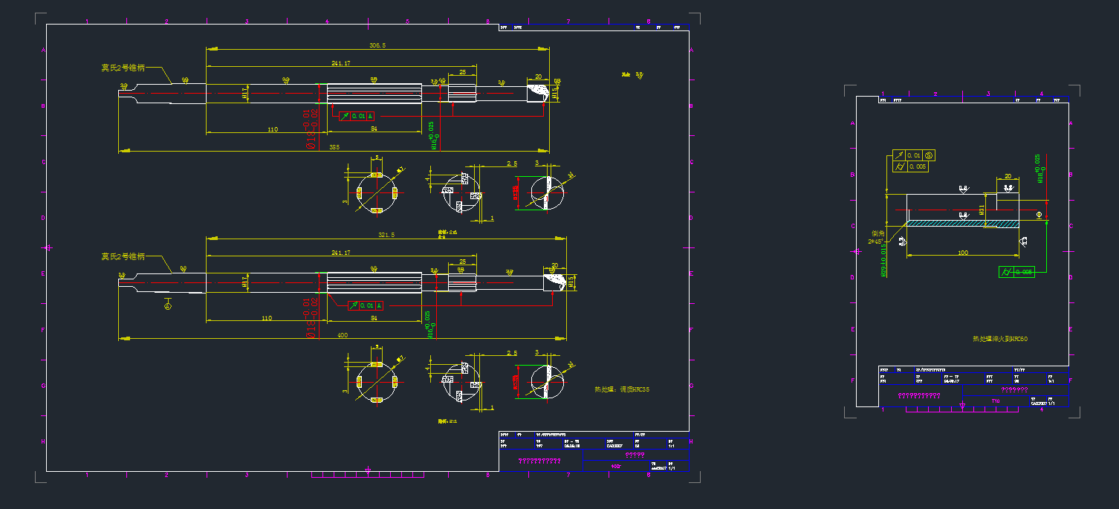1119x509 pixels.
Task: Select the yellow 0.01 runout tolerance frame
Action: [x=914, y=155]
